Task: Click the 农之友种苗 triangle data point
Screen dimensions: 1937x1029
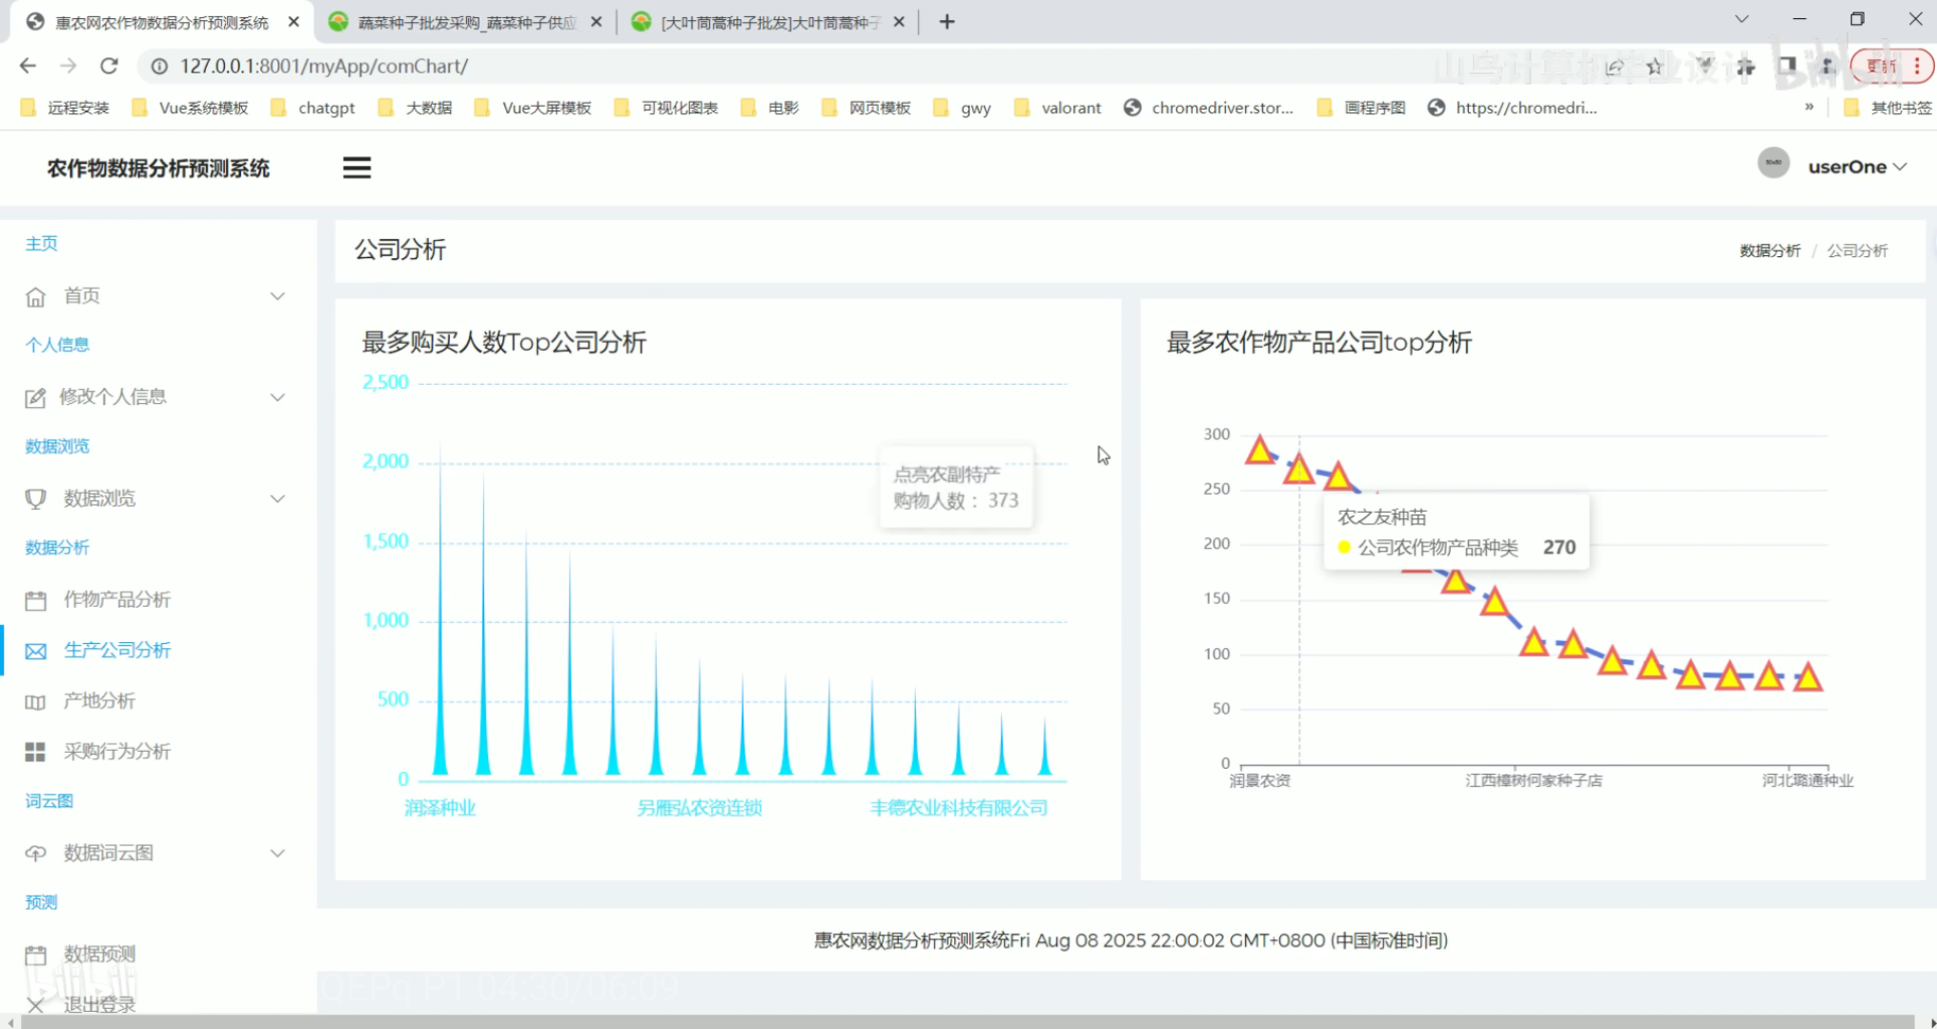Action: [x=1298, y=470]
